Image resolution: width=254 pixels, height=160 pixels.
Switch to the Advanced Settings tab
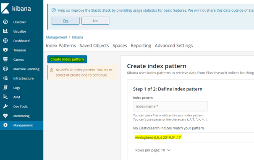click(x=174, y=46)
